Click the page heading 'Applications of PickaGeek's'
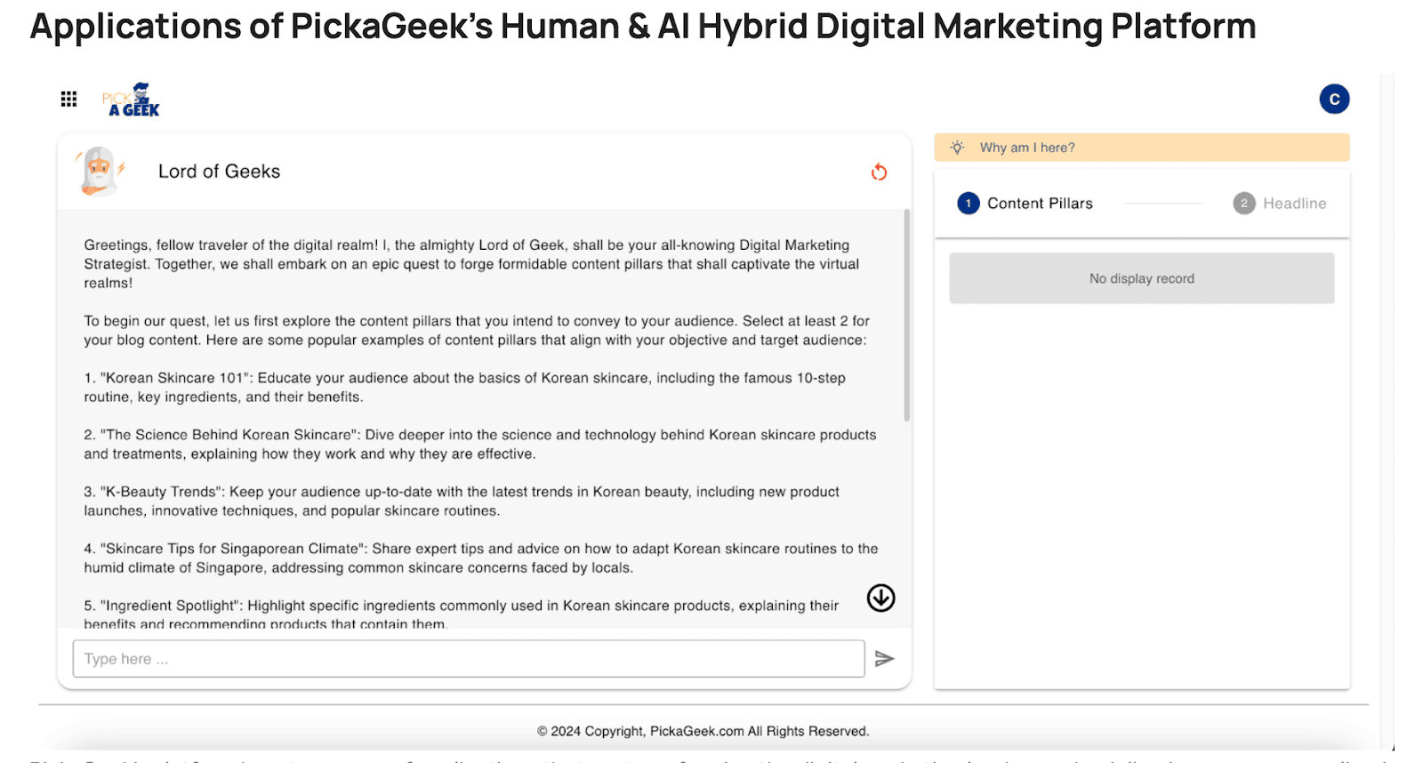Screen dimensions: 1423x763 [261, 27]
